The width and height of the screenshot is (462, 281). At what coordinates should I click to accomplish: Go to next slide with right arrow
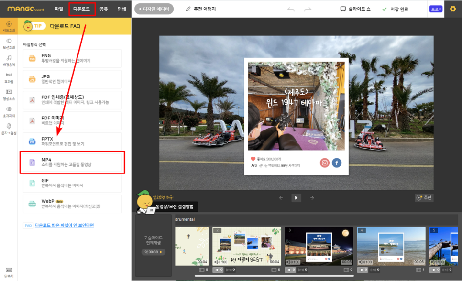(x=312, y=198)
